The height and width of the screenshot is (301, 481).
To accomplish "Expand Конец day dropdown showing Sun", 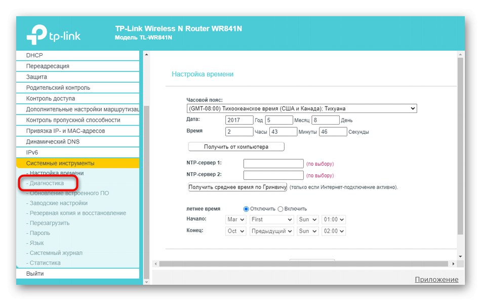I will tap(308, 231).
